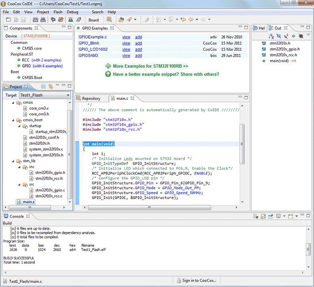Switch to the Repository tab
The height and width of the screenshot is (287, 314).
(88, 99)
